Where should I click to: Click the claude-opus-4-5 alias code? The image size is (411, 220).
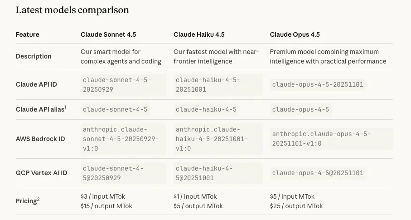coord(301,109)
